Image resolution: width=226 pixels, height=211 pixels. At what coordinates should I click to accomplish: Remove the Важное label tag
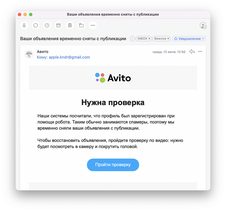point(168,39)
